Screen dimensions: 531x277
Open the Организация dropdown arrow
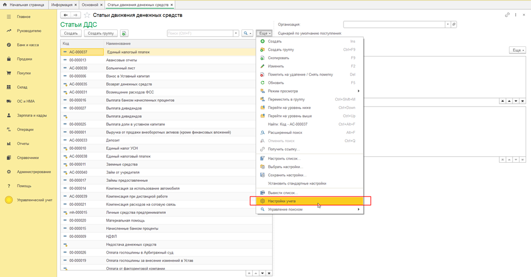coord(448,24)
